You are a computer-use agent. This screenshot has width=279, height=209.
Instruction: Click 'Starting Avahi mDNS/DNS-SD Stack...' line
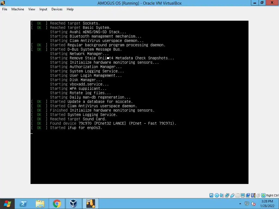pyautogui.click(x=88, y=32)
